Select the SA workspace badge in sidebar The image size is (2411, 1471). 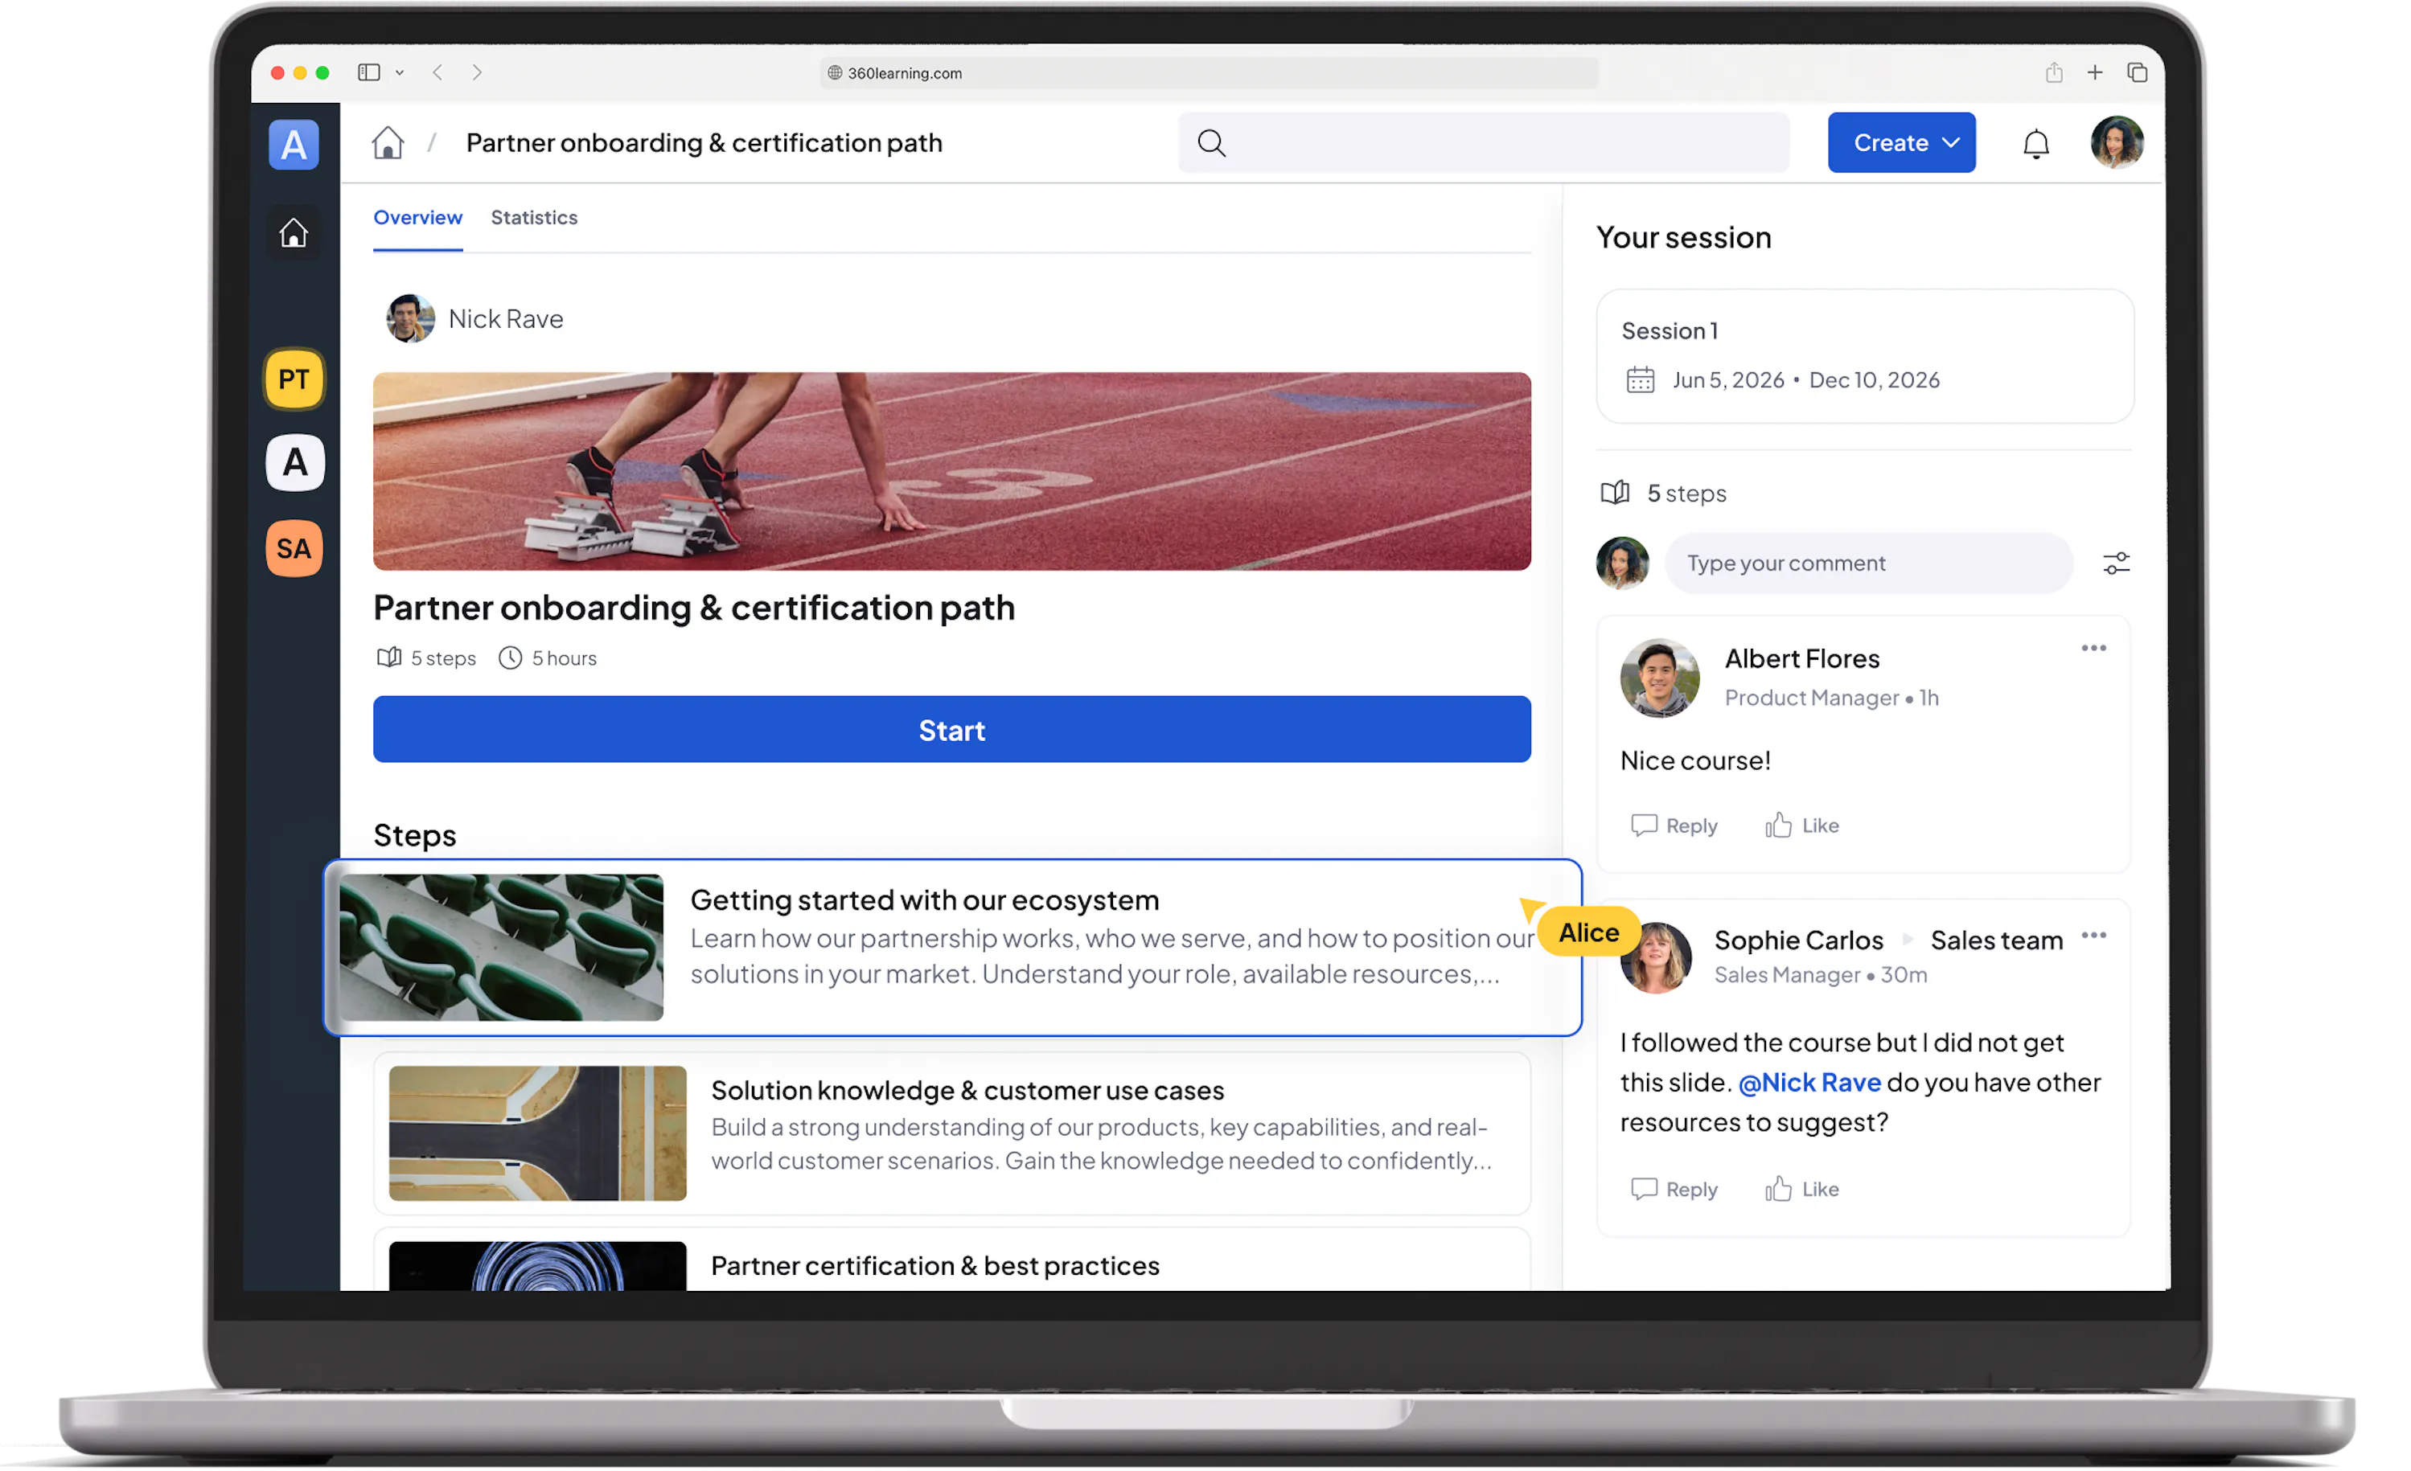point(294,547)
